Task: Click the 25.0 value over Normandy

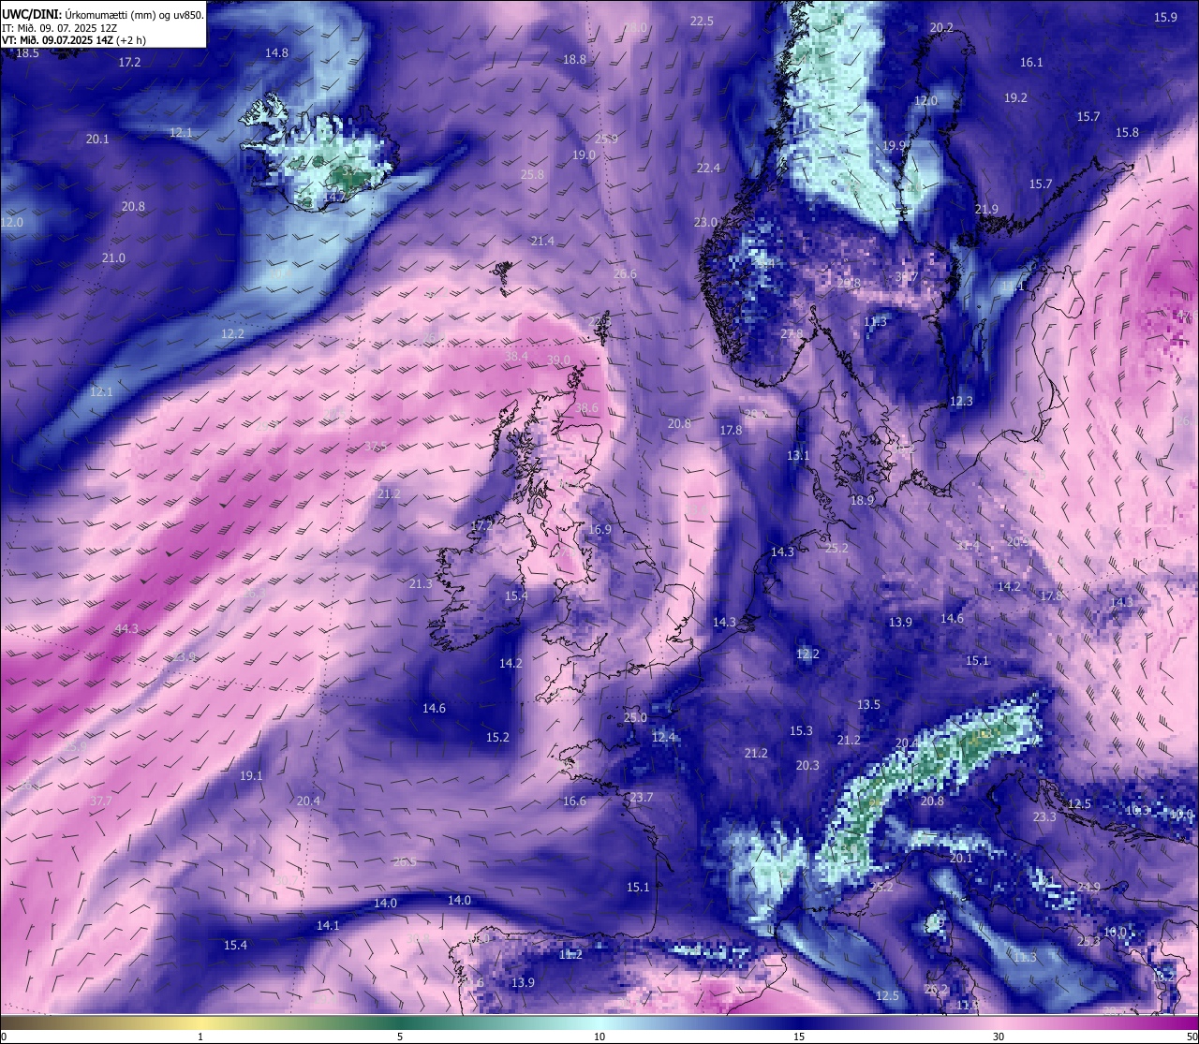Action: pos(635,718)
